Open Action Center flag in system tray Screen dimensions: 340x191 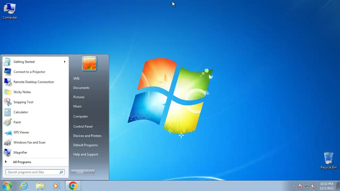pos(300,186)
